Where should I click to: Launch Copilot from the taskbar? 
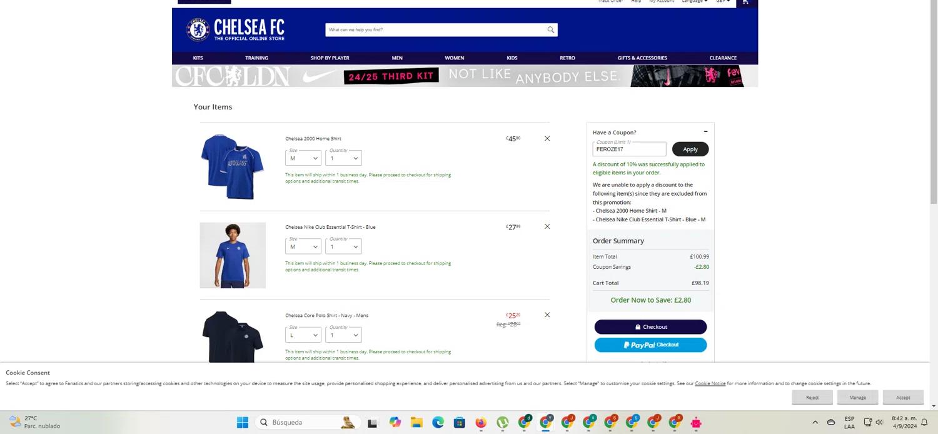point(395,422)
